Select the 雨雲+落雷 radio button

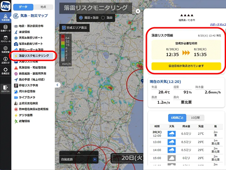click(x=81, y=18)
